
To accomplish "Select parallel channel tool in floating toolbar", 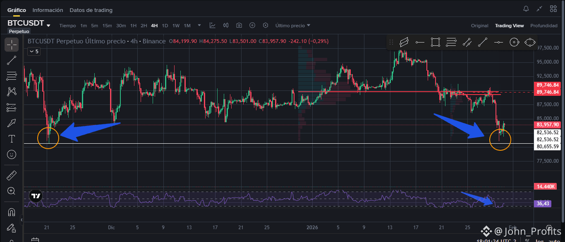I will (x=404, y=42).
